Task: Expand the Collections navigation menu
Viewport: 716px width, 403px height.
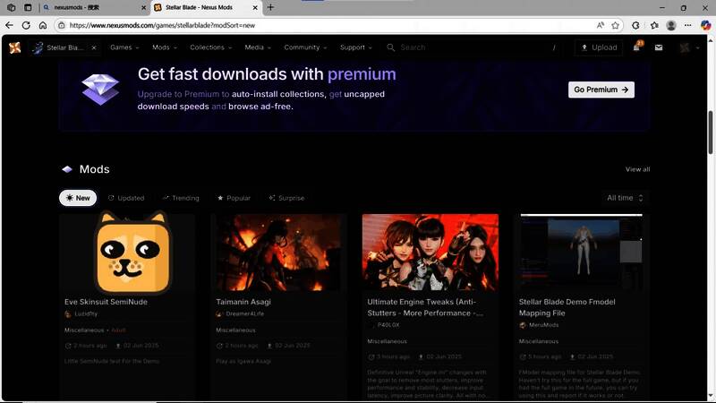Action: pos(210,47)
